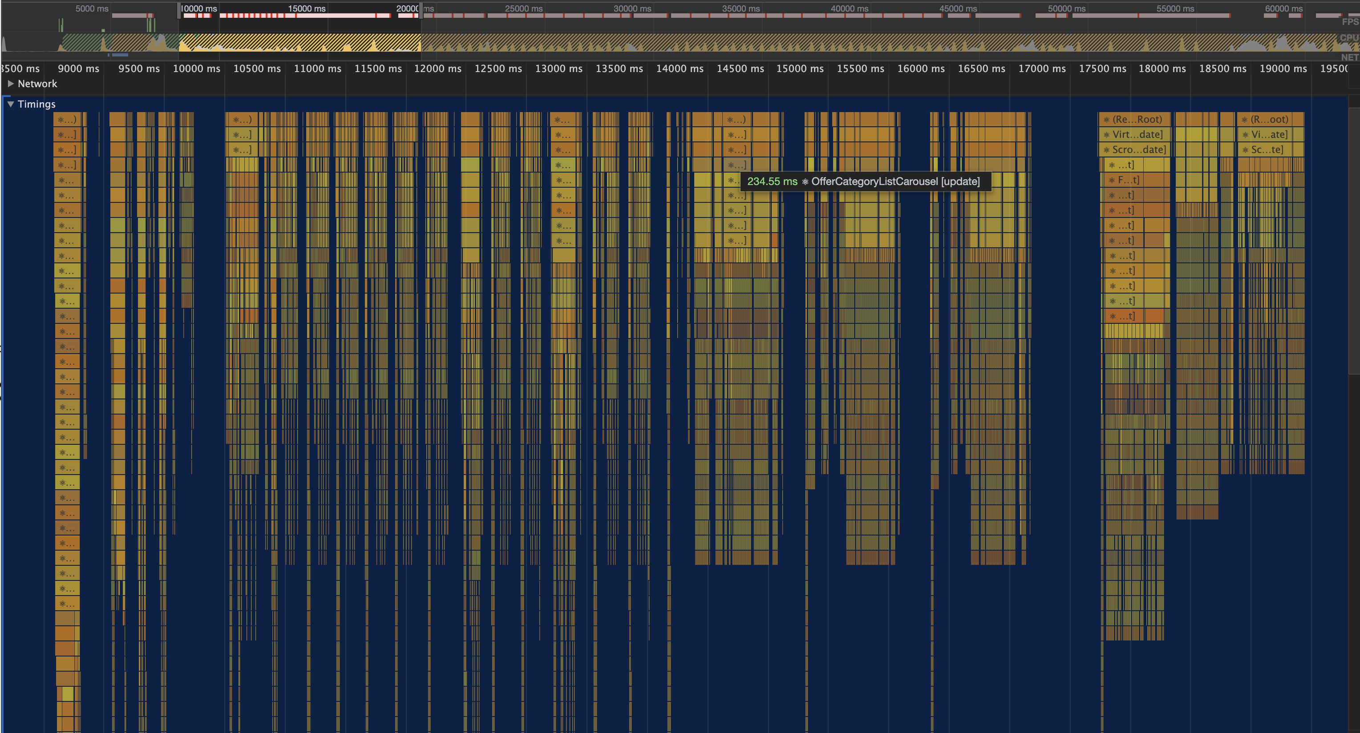Click the 14500 ms ruler label
This screenshot has width=1360, height=733.
pyautogui.click(x=740, y=68)
